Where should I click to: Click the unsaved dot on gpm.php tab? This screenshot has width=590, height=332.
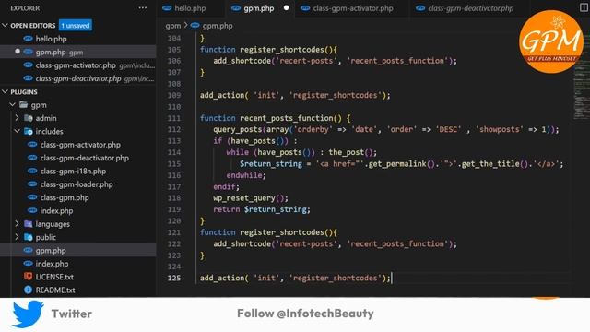(287, 8)
